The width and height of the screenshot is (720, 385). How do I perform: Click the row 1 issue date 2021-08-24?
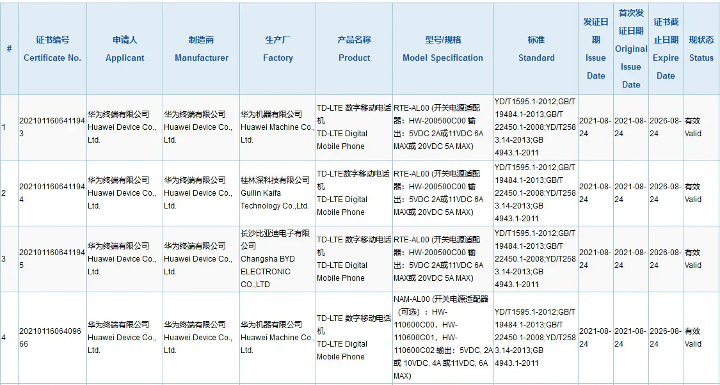pos(596,127)
